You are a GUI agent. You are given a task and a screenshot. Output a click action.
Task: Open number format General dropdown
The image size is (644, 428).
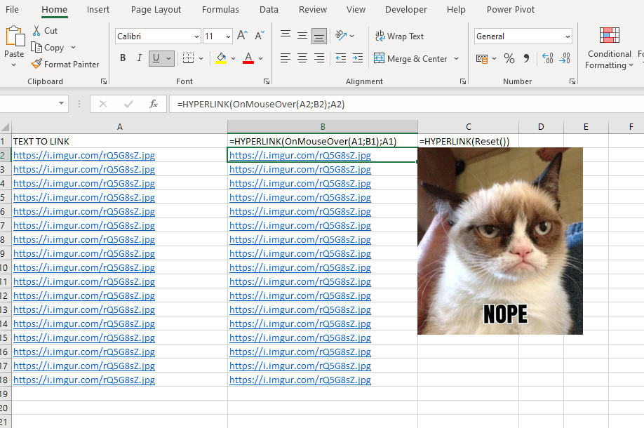tap(568, 36)
